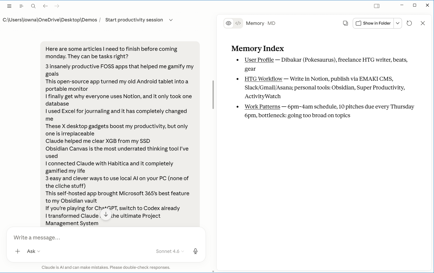Open search with magnifier icon
Viewport: 434px width, 273px height.
(x=33, y=6)
